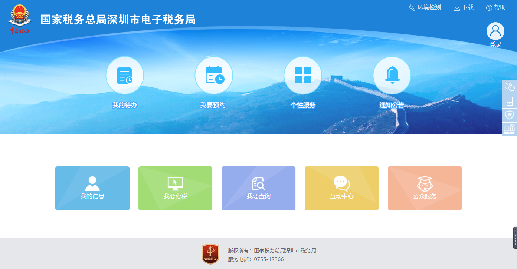This screenshot has width=517, height=269.
Task: Click the 互动中心 yellow card
Action: tap(341, 188)
